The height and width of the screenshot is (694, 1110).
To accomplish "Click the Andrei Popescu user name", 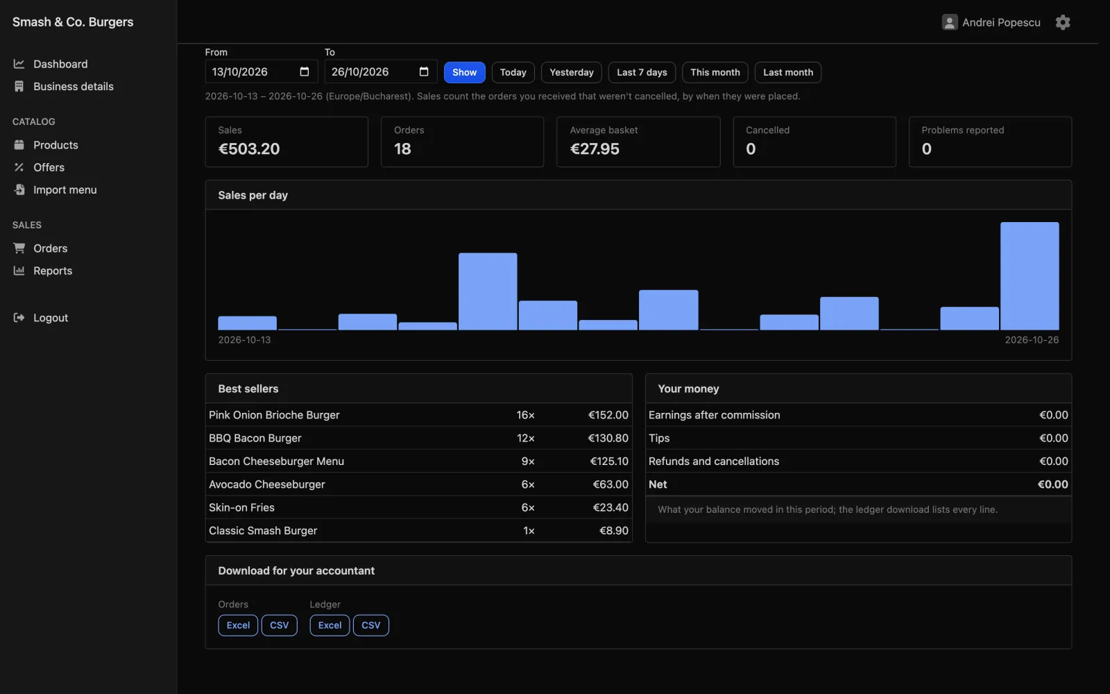I will pyautogui.click(x=1001, y=22).
